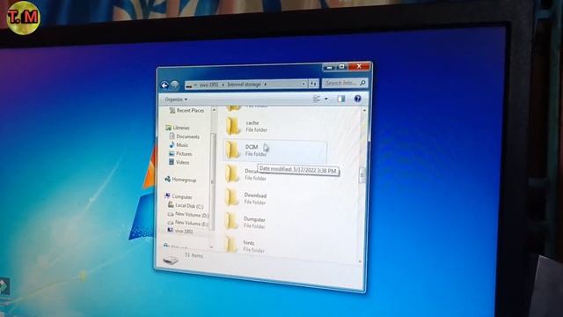Open the Organize menu
The height and width of the screenshot is (317, 563).
tap(176, 100)
